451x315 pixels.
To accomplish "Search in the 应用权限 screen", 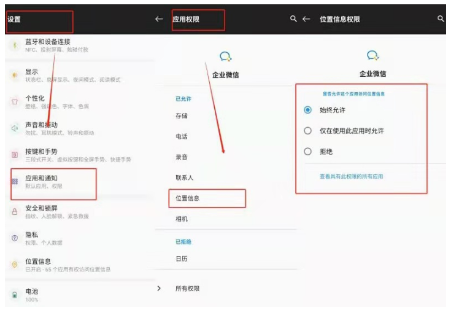I will tap(293, 19).
